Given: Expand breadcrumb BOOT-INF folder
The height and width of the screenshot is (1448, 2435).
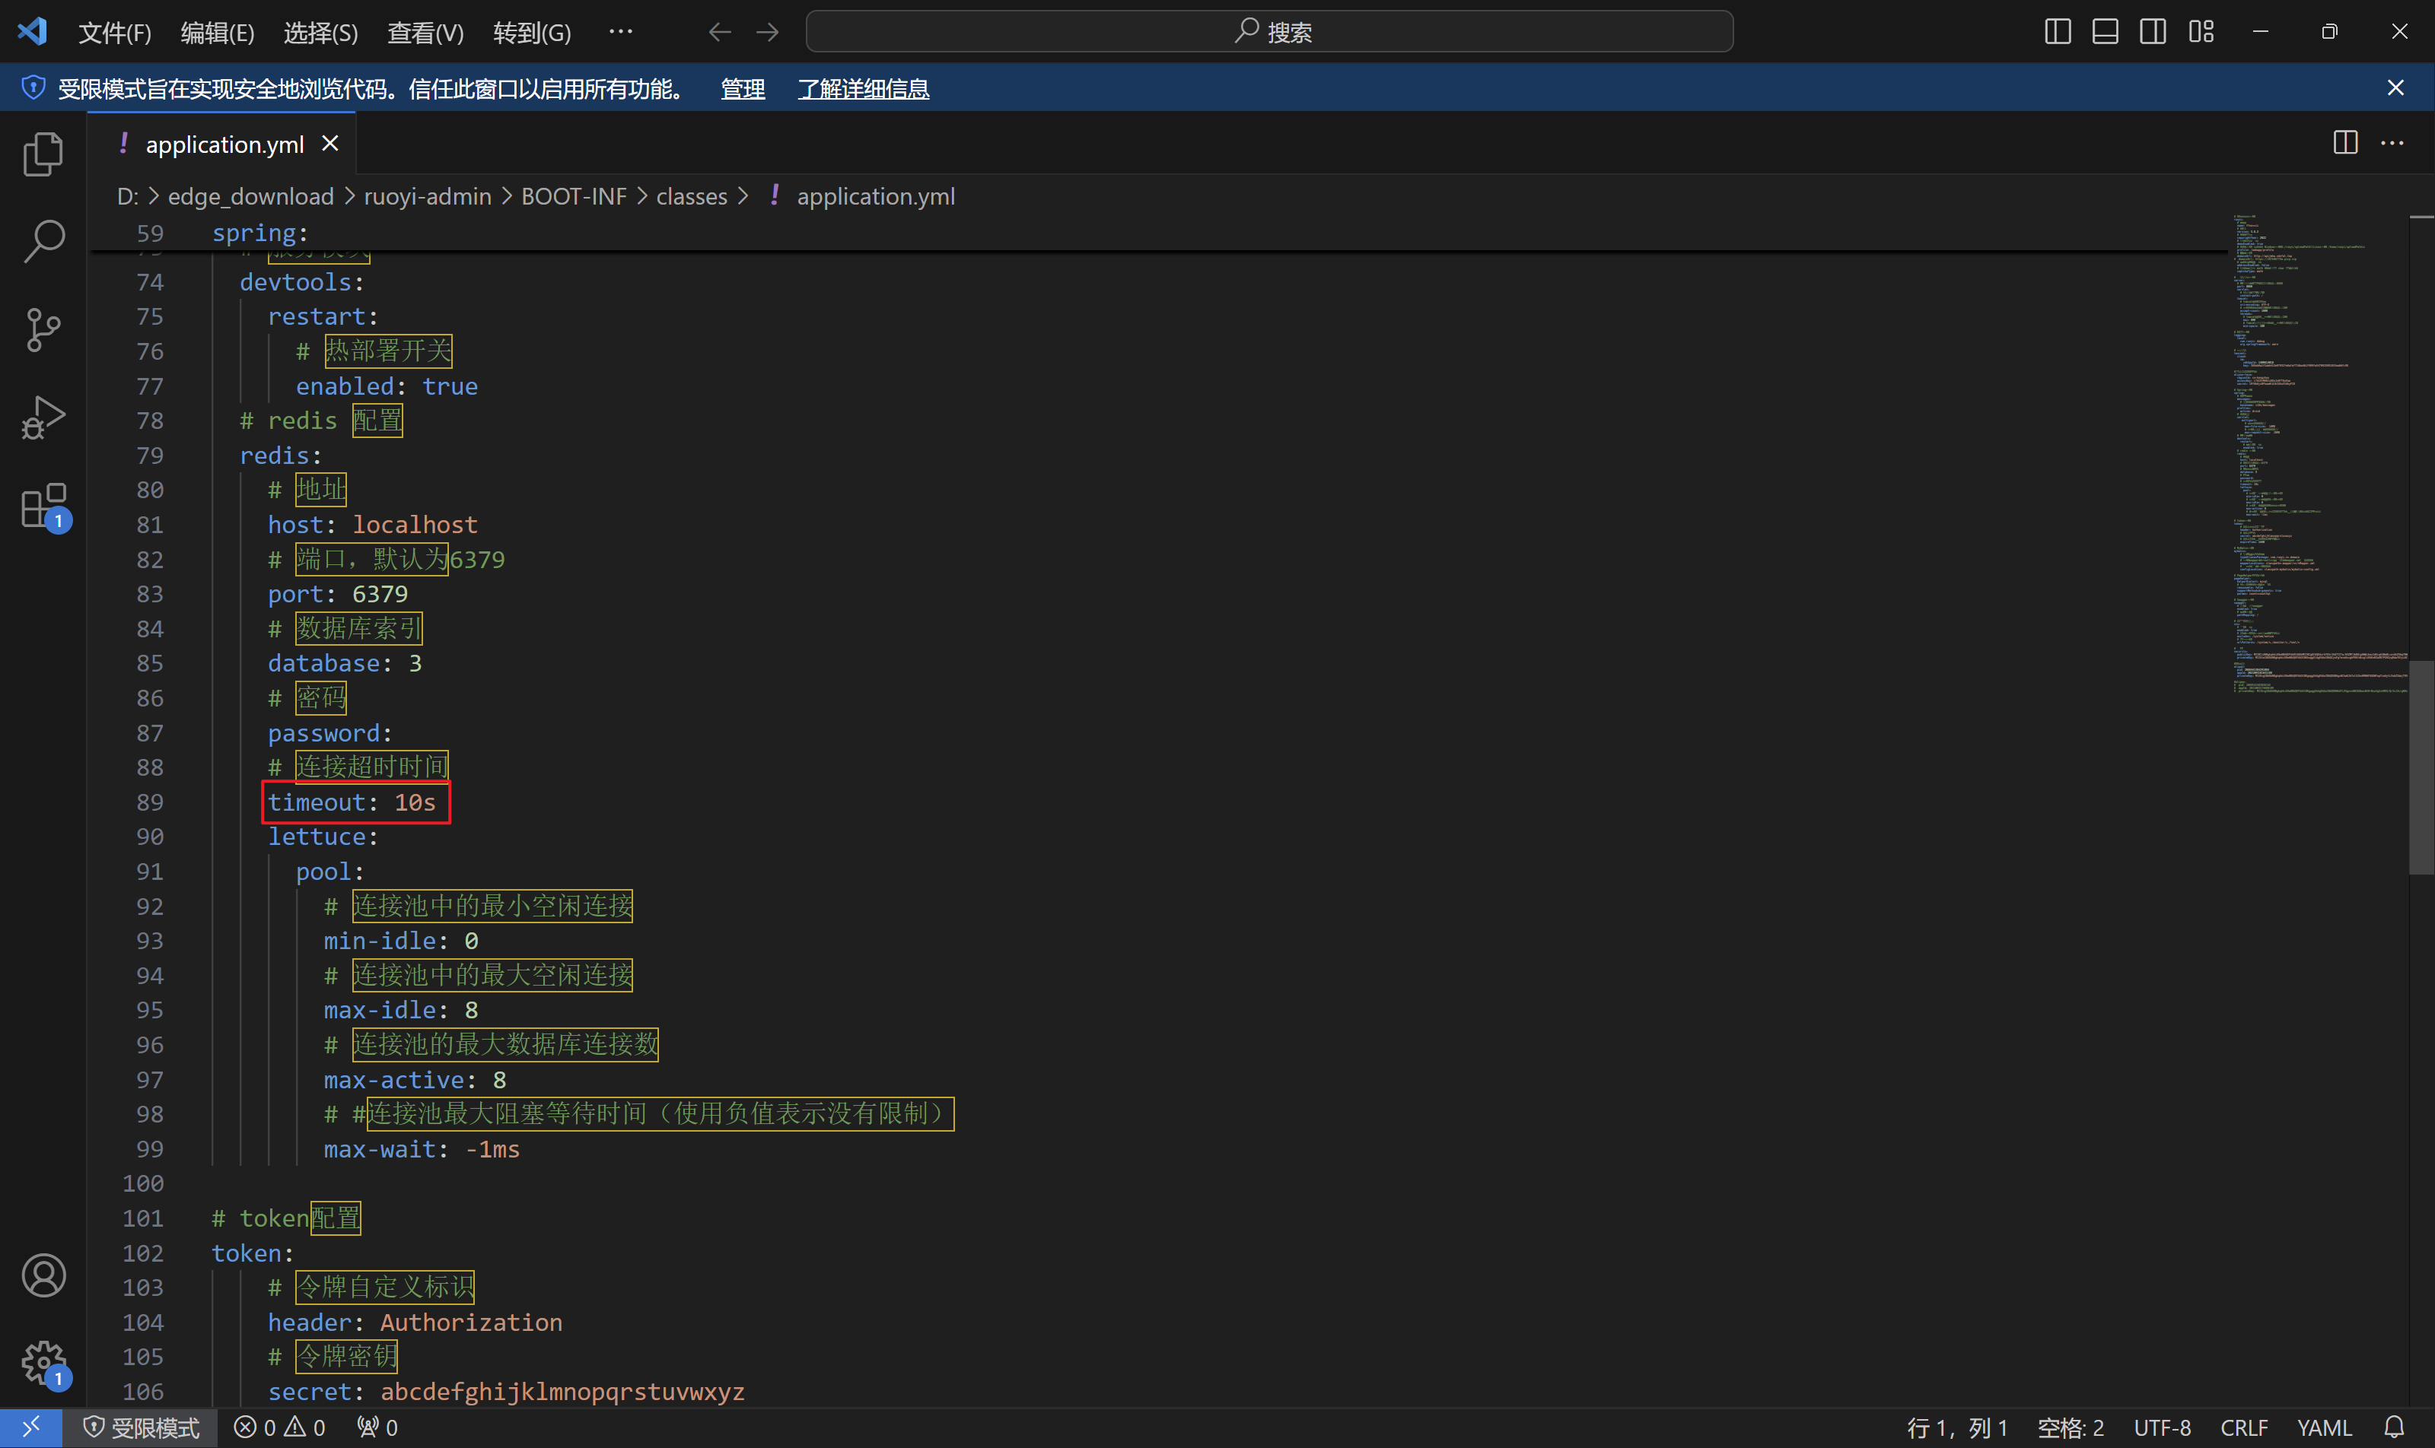Looking at the screenshot, I should pos(574,196).
